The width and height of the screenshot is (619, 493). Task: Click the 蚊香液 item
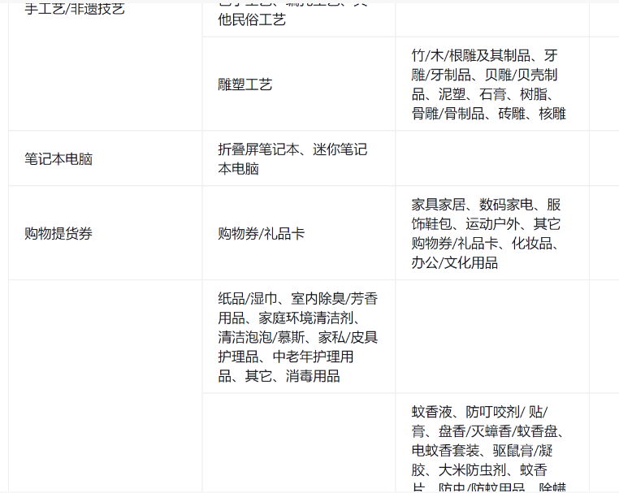point(431,412)
